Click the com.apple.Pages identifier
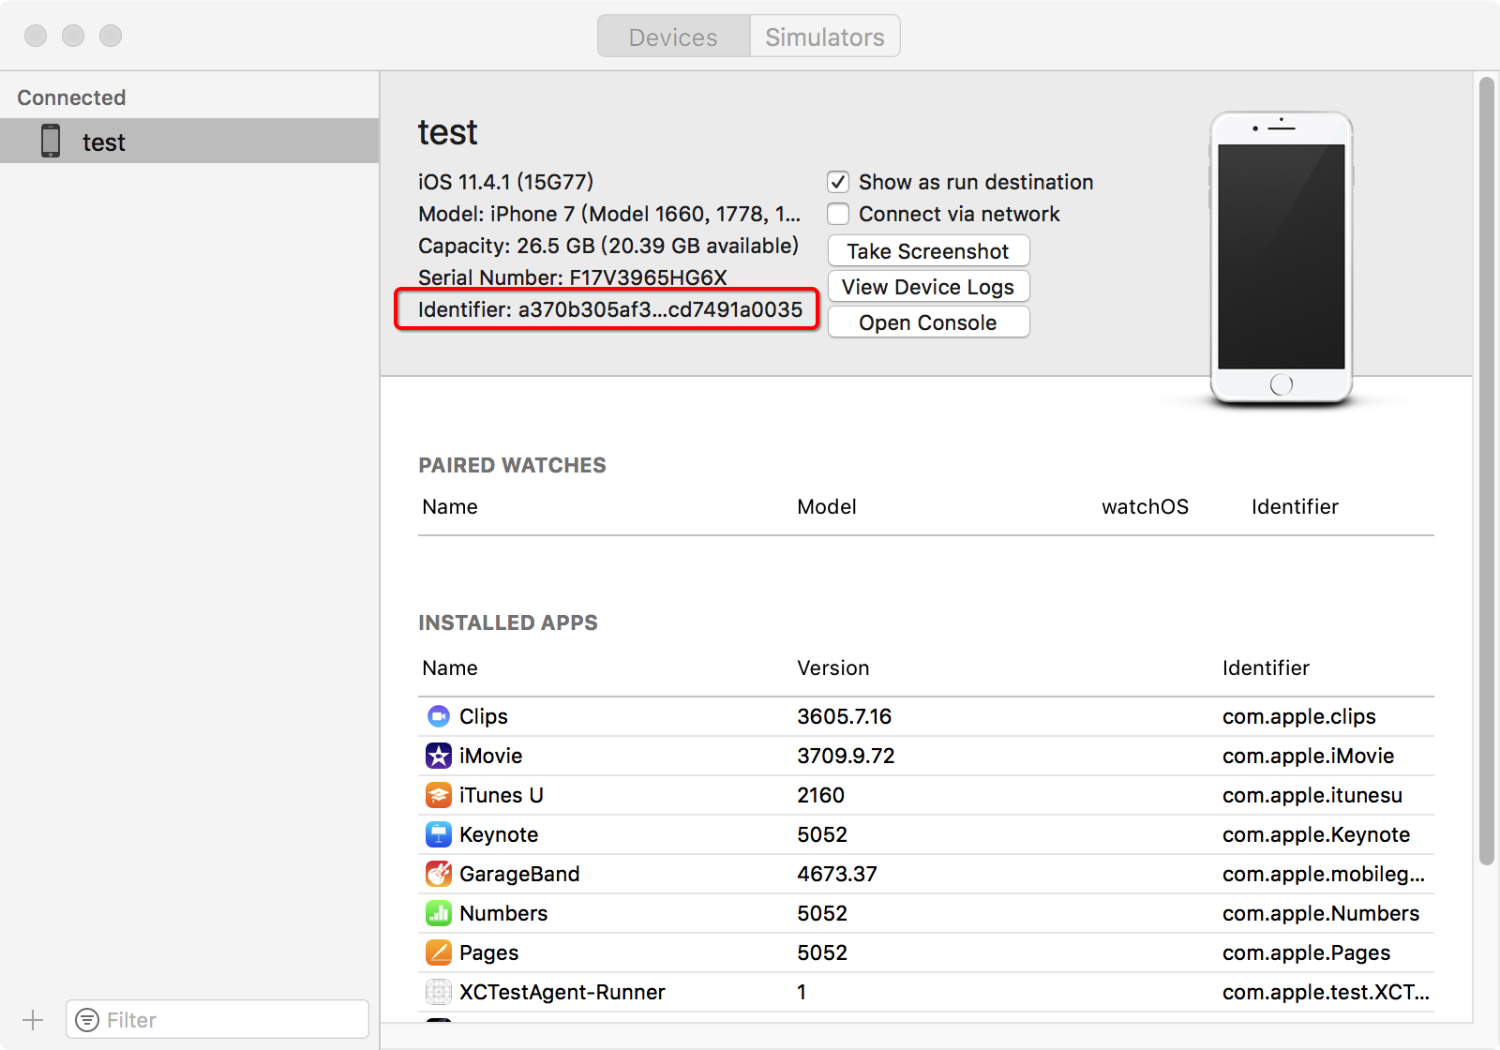Screen dimensions: 1500x1050 (x=1307, y=953)
